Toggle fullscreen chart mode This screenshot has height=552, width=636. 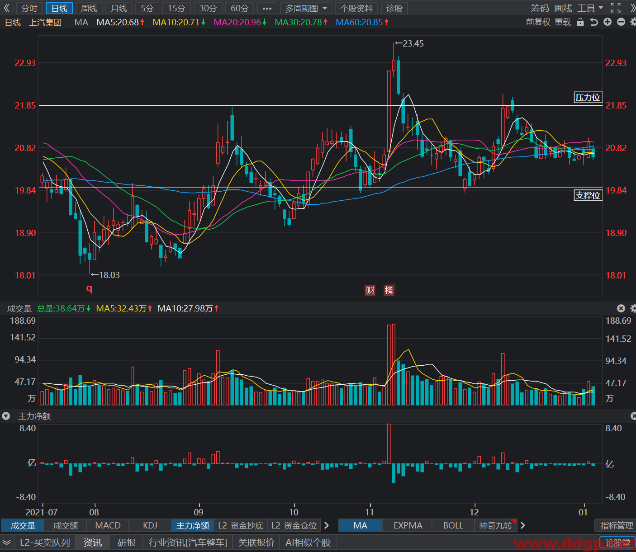click(x=616, y=8)
